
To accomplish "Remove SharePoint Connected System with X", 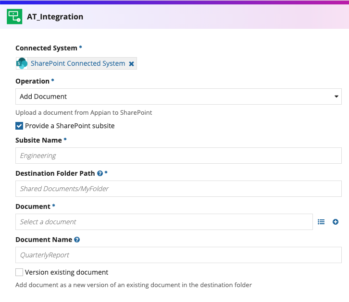I will (132, 64).
